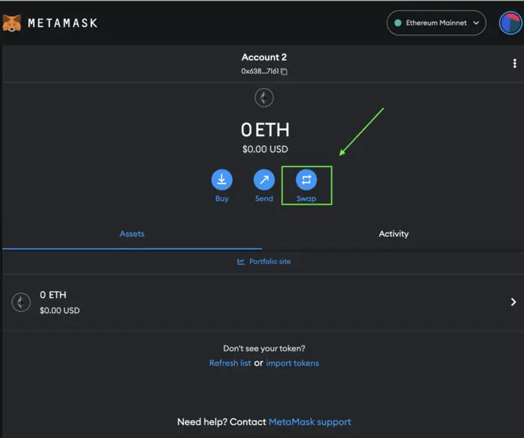Click the Ethereum logo above balance
Image resolution: width=524 pixels, height=438 pixels.
coord(264,98)
